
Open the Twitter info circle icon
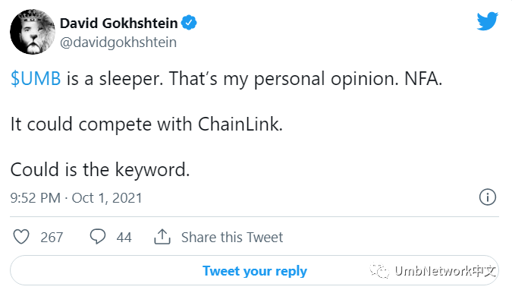coord(488,197)
